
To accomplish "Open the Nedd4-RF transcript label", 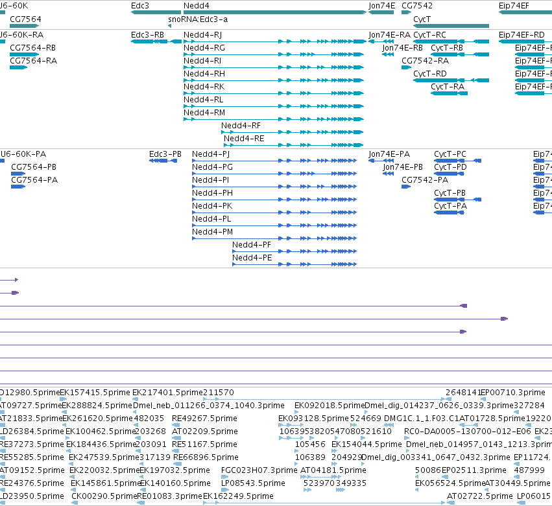I will (x=241, y=126).
